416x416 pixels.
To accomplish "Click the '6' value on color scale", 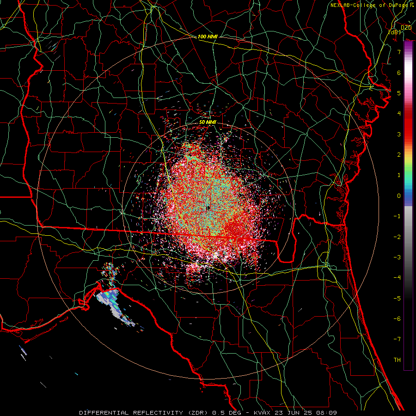I will (x=399, y=73).
